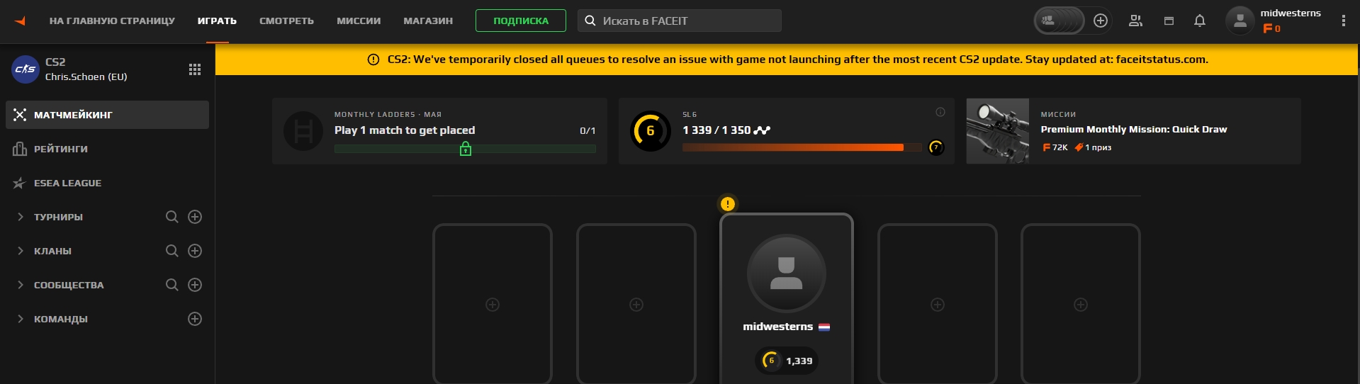The width and height of the screenshot is (1360, 384).
Task: Click the midwesterns player name on card
Action: pyautogui.click(x=778, y=327)
